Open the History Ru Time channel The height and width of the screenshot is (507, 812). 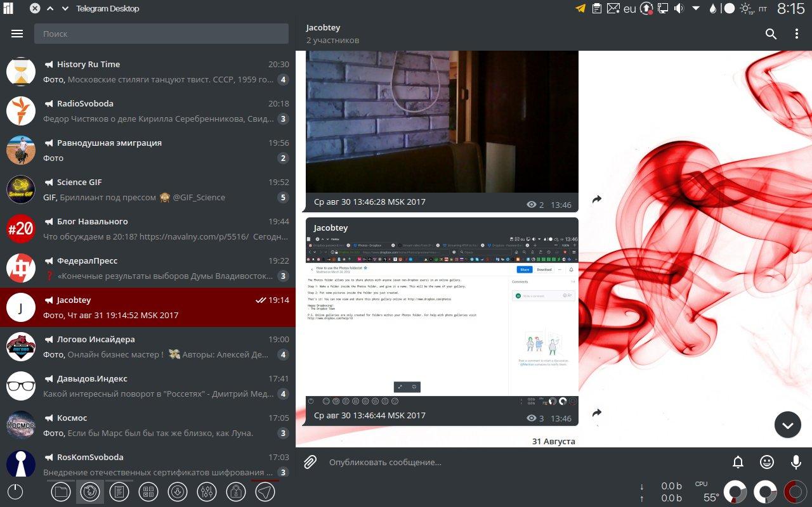pyautogui.click(x=147, y=72)
